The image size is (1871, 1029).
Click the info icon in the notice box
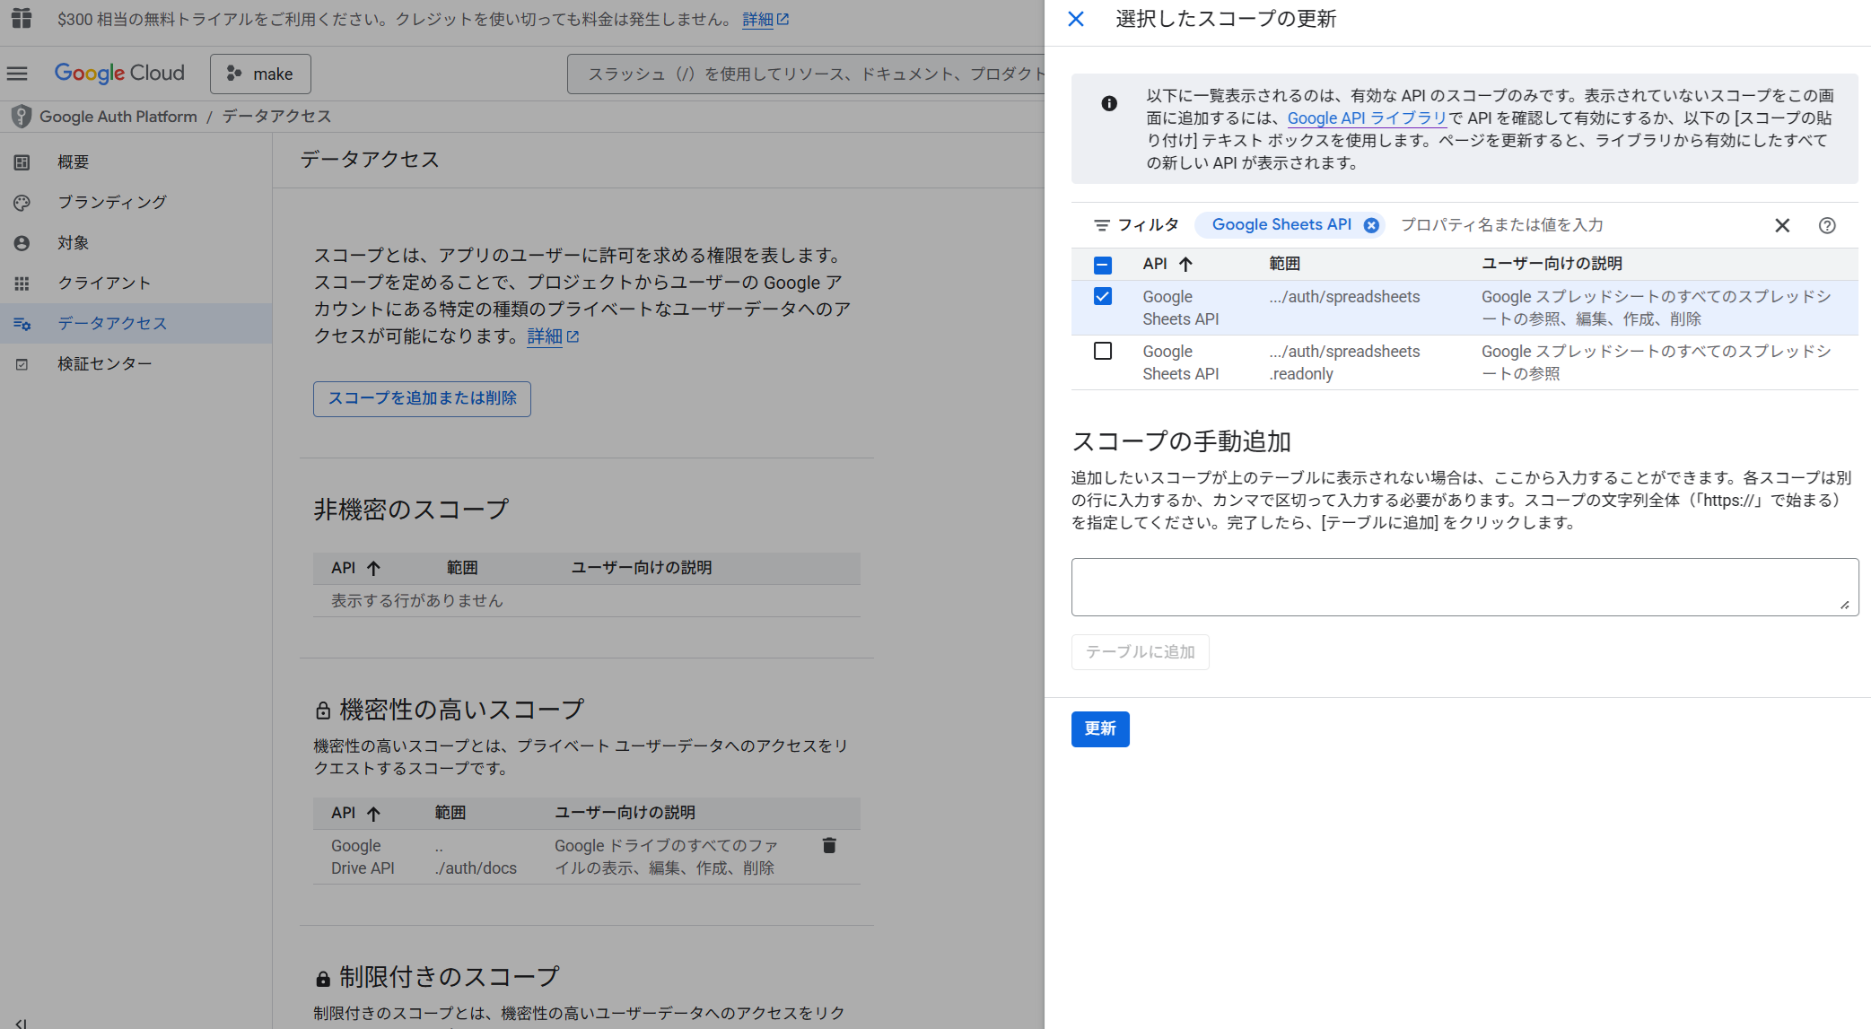pyautogui.click(x=1109, y=103)
